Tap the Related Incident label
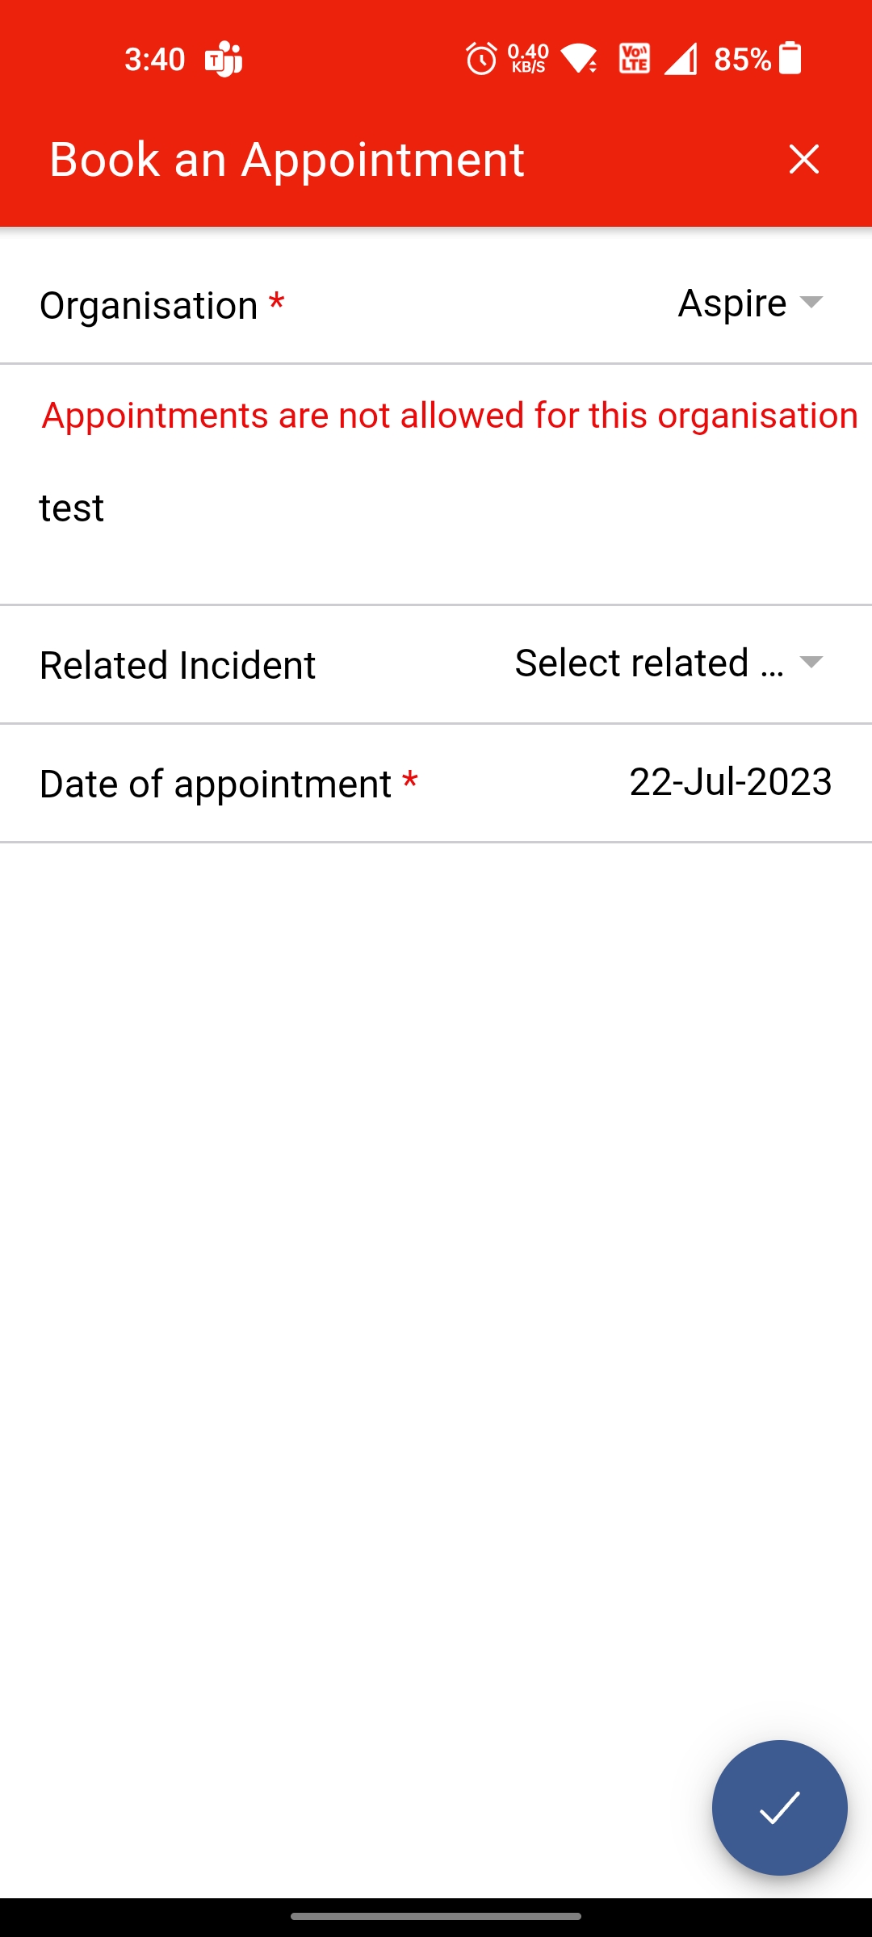The image size is (872, 1937). point(178,666)
